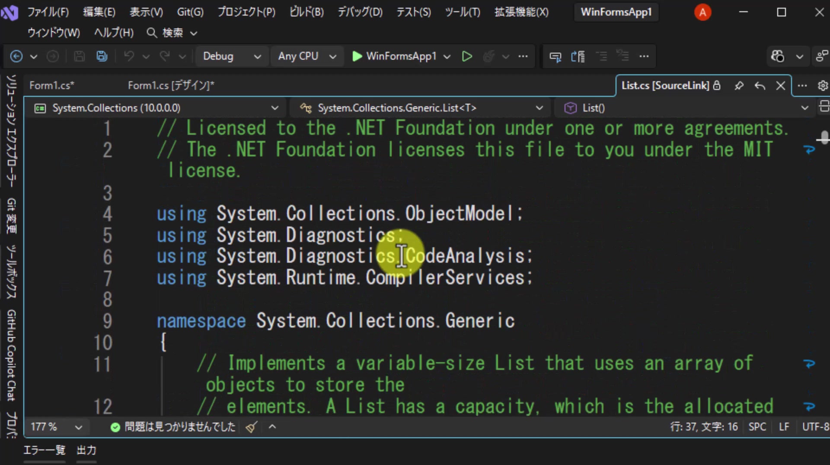Open the tab settings gear icon
Screen dimensions: 830x465
point(823,86)
